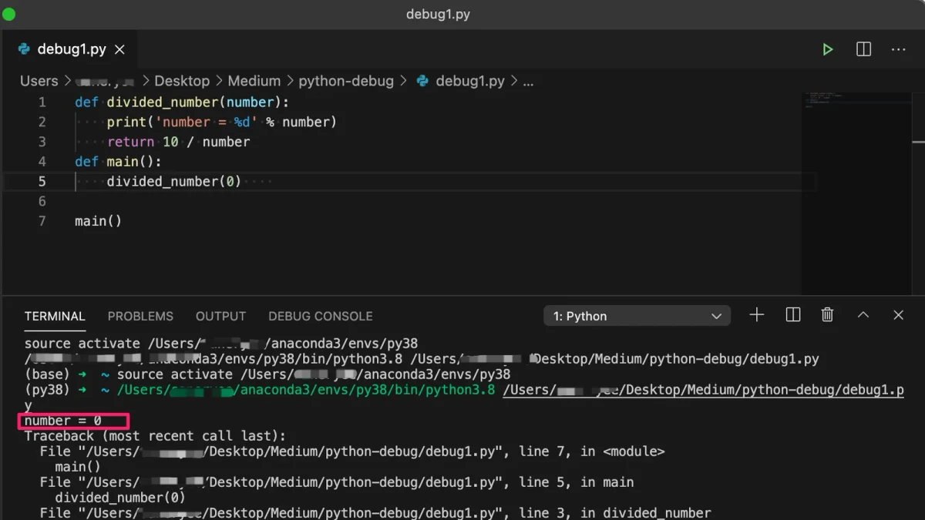The image size is (925, 520).
Task: Close the terminal panel
Action: tap(898, 315)
